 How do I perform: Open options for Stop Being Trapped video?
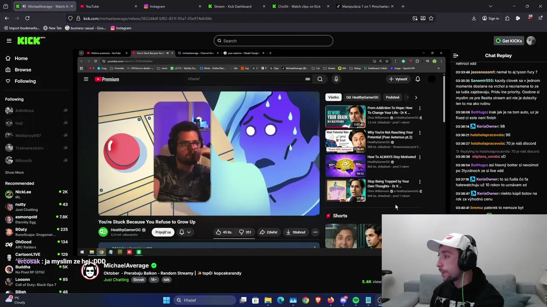pos(420,182)
